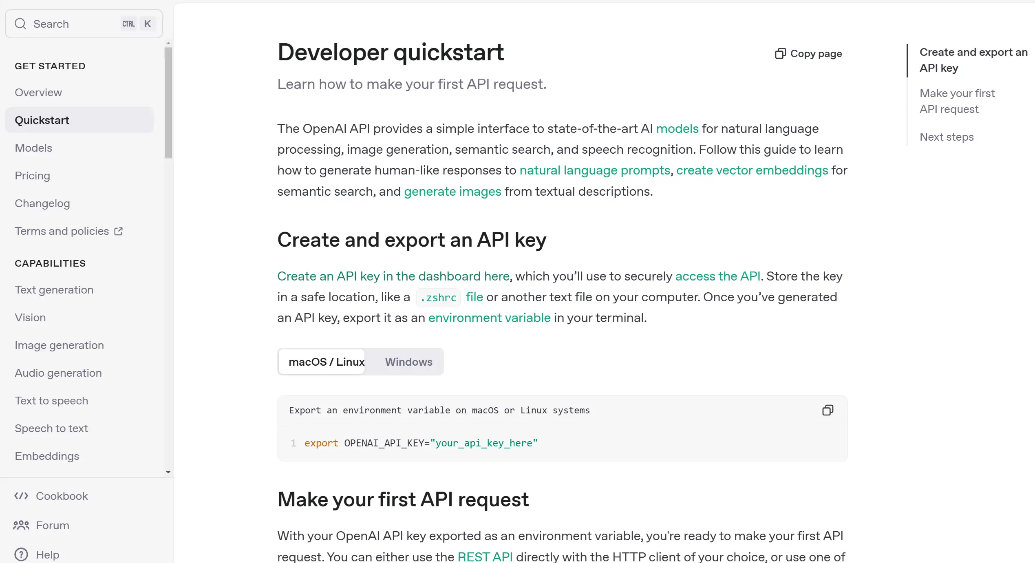Jump to Create and export an API key section
Screen dimensions: 1035x563
pyautogui.click(x=973, y=60)
